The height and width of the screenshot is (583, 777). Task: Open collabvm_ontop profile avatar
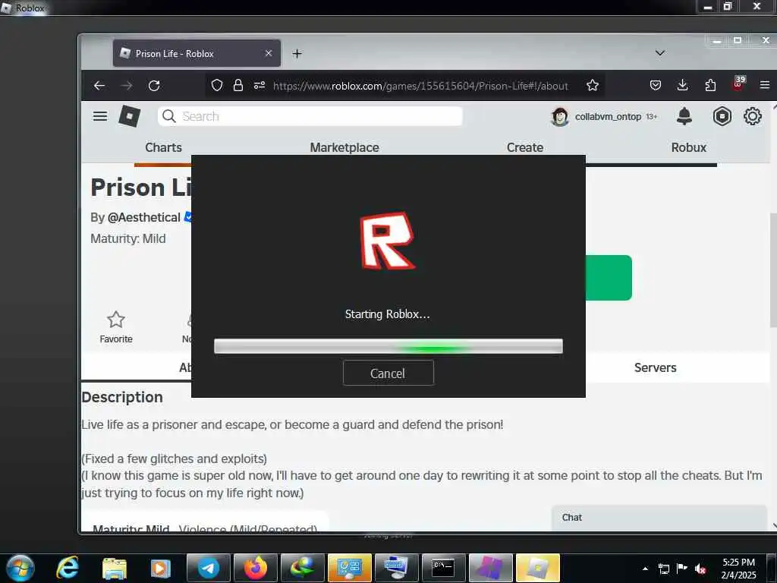click(x=560, y=116)
